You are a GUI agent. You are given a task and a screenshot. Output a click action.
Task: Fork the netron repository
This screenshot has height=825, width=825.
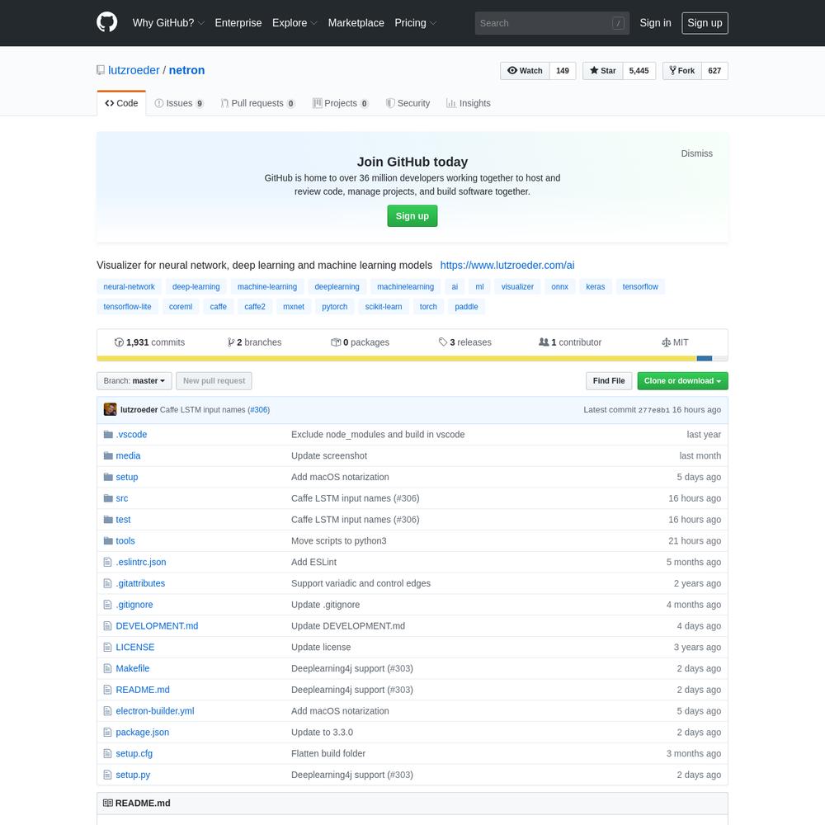click(682, 70)
